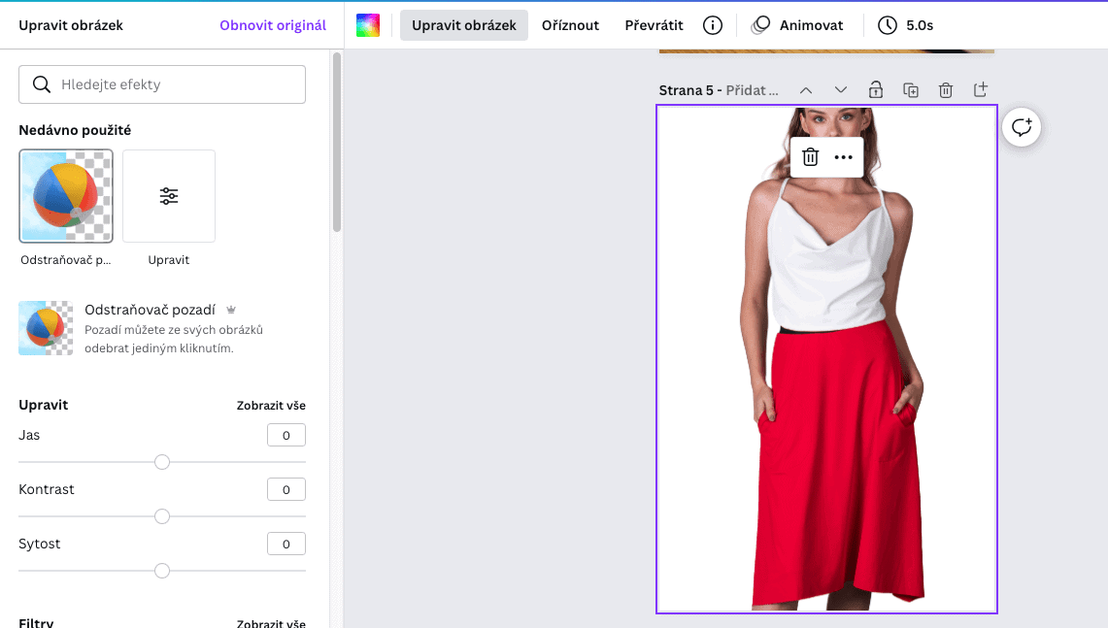Expand the next page with the down chevron

point(840,89)
